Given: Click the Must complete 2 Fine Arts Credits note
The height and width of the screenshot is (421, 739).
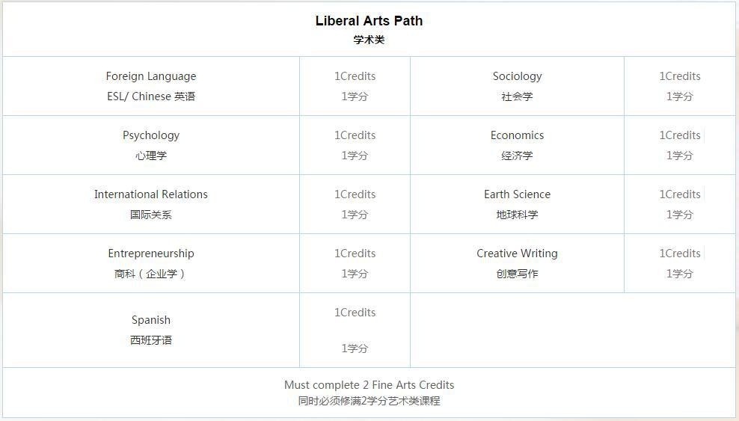Looking at the screenshot, I should click(369, 385).
